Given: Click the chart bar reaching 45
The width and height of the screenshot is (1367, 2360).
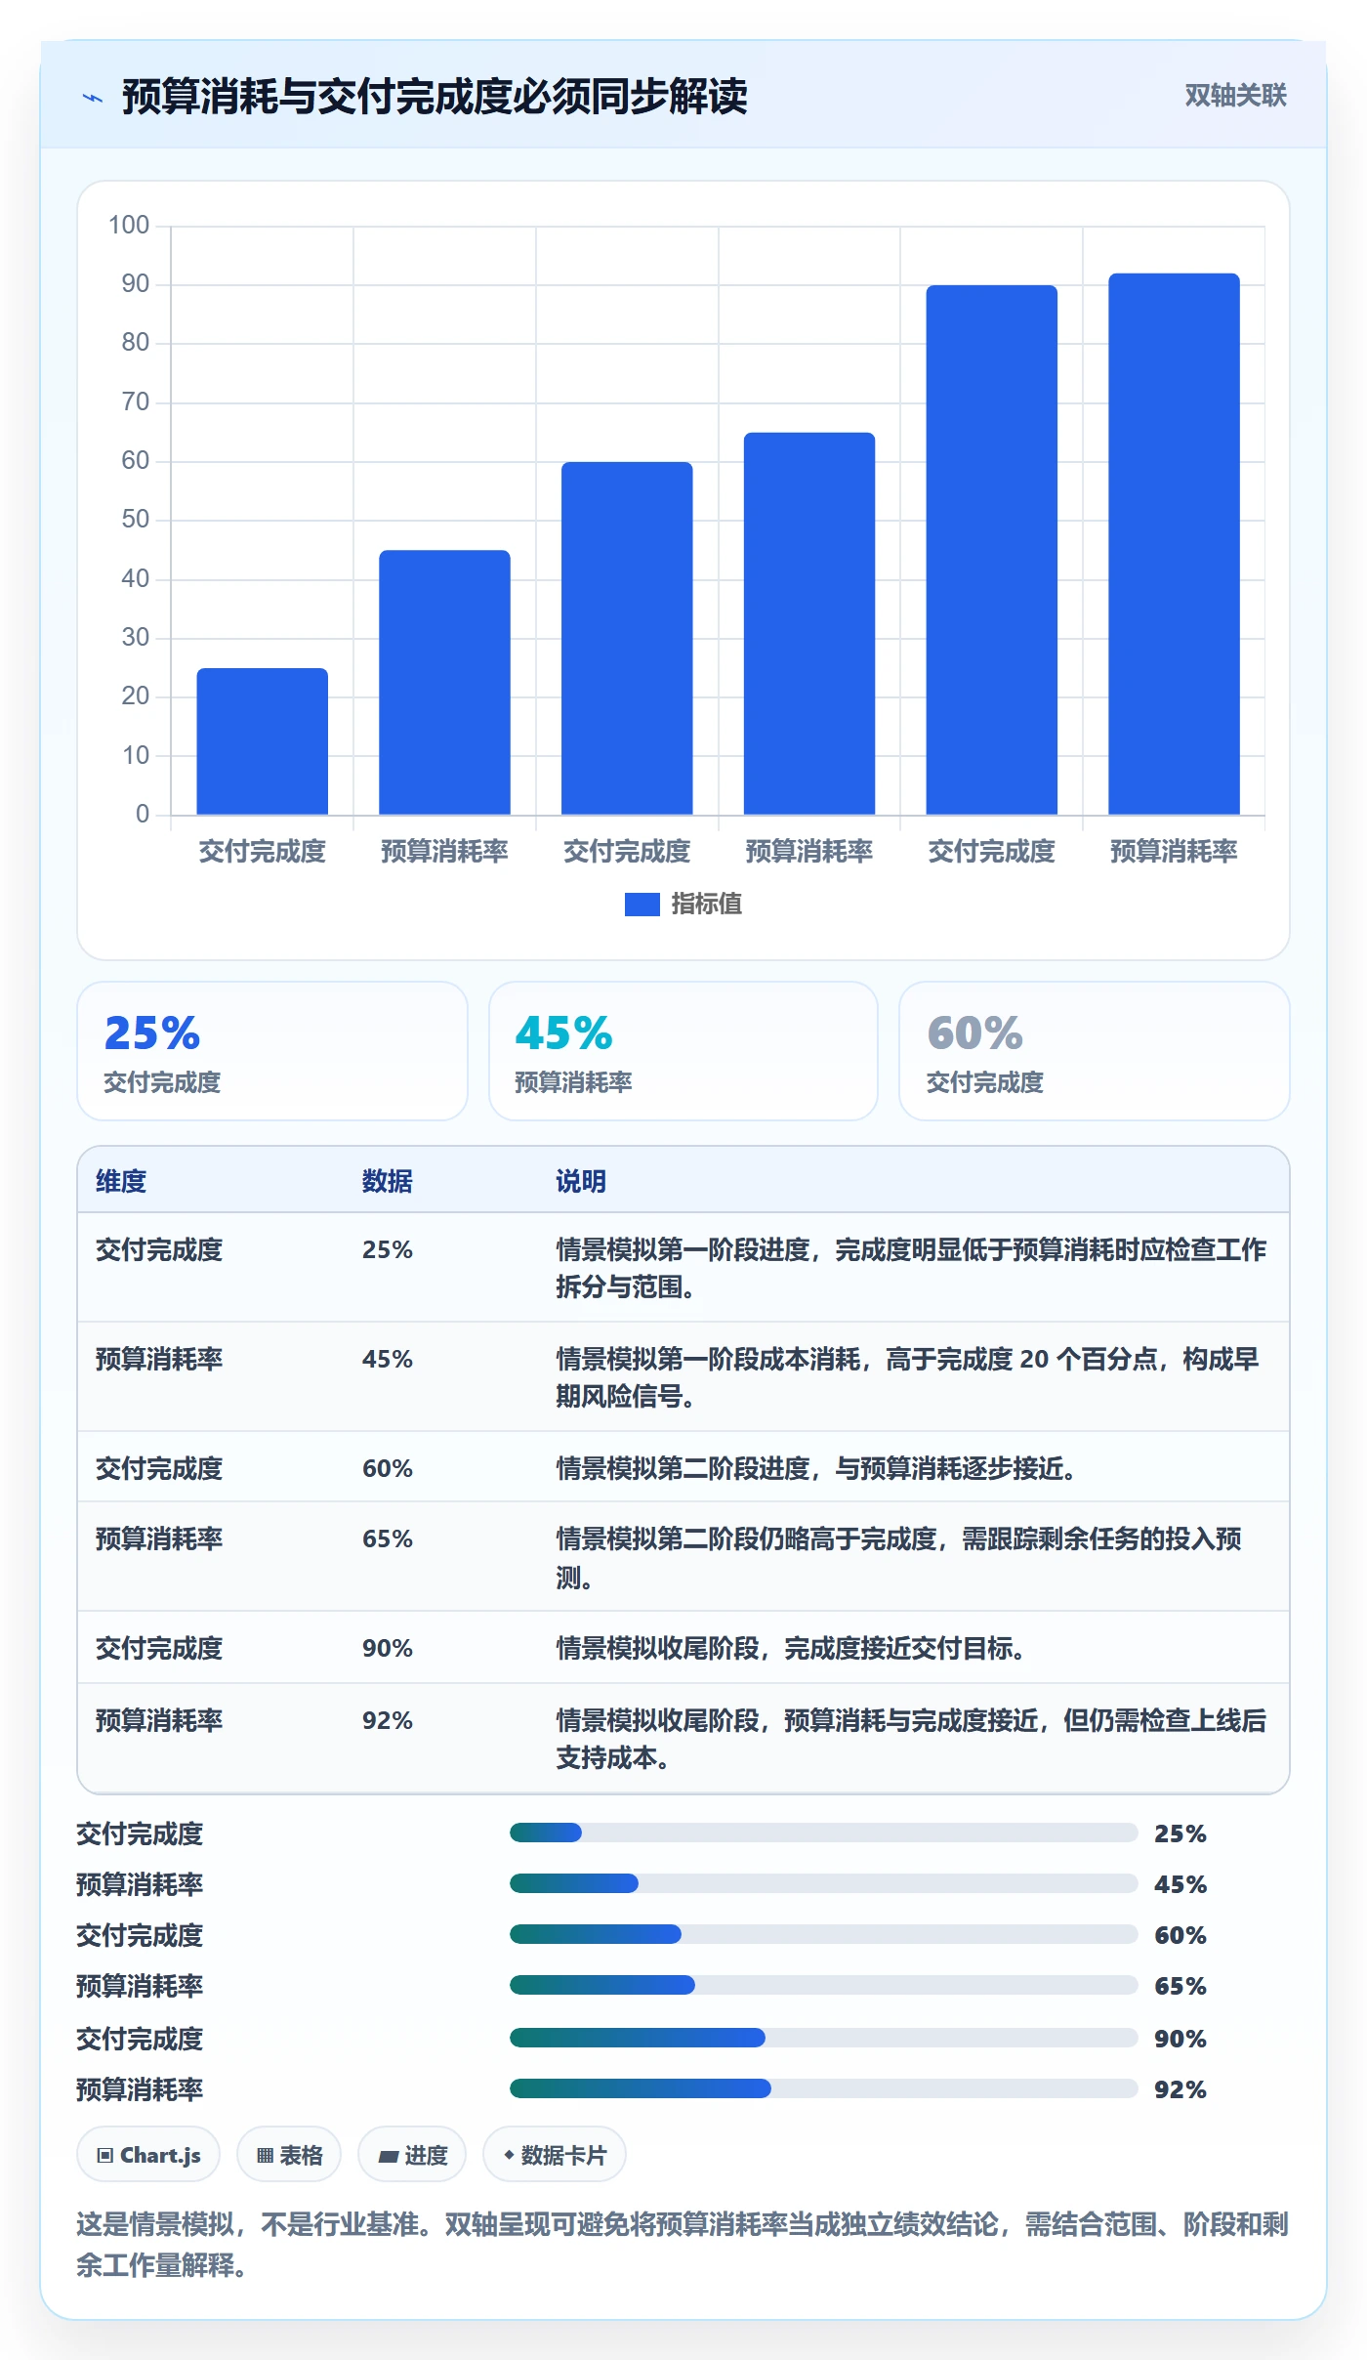Looking at the screenshot, I should tap(444, 683).
